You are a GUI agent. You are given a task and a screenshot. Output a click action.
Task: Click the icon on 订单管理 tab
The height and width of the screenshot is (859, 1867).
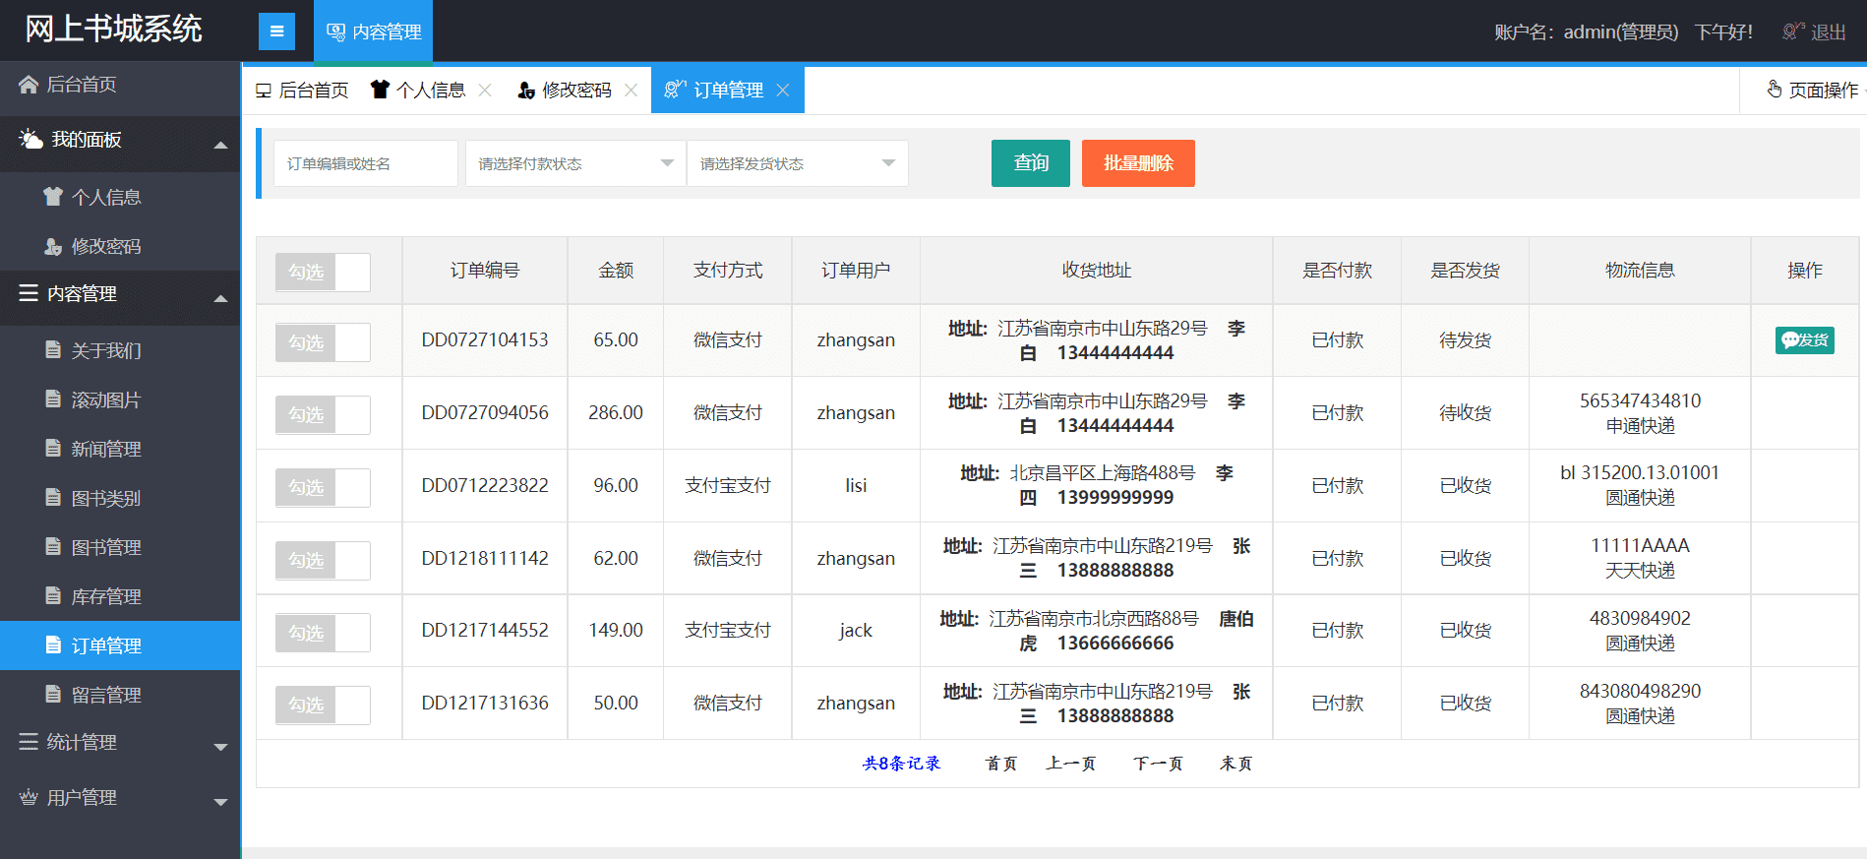pos(675,90)
